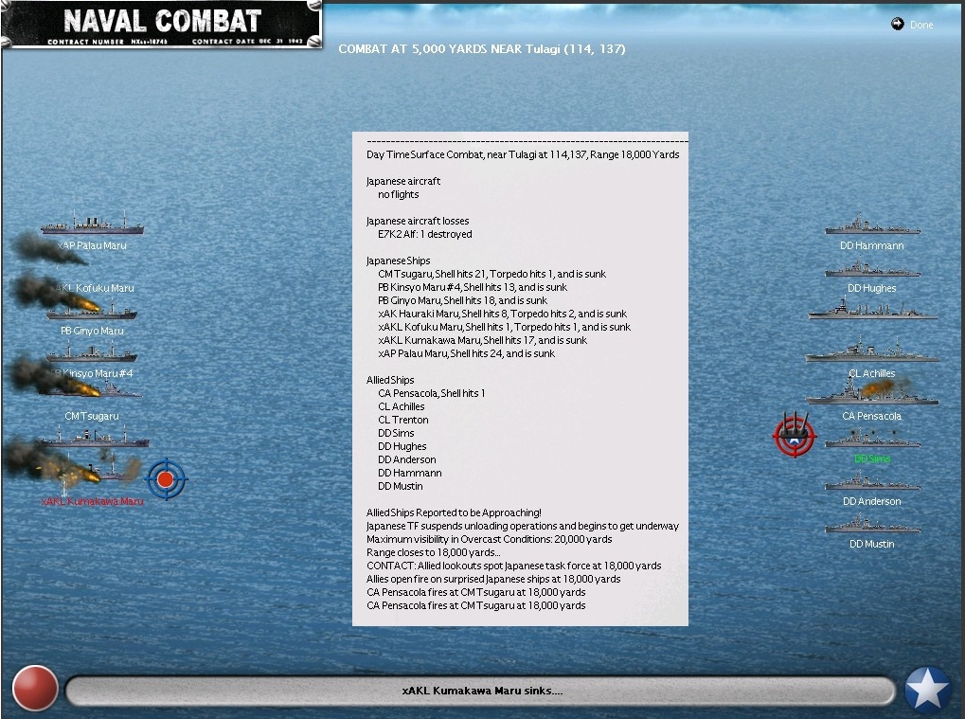The image size is (965, 719).
Task: Click the 'Allied Ships Reported to be Approaching!' line
Action: pos(454,512)
